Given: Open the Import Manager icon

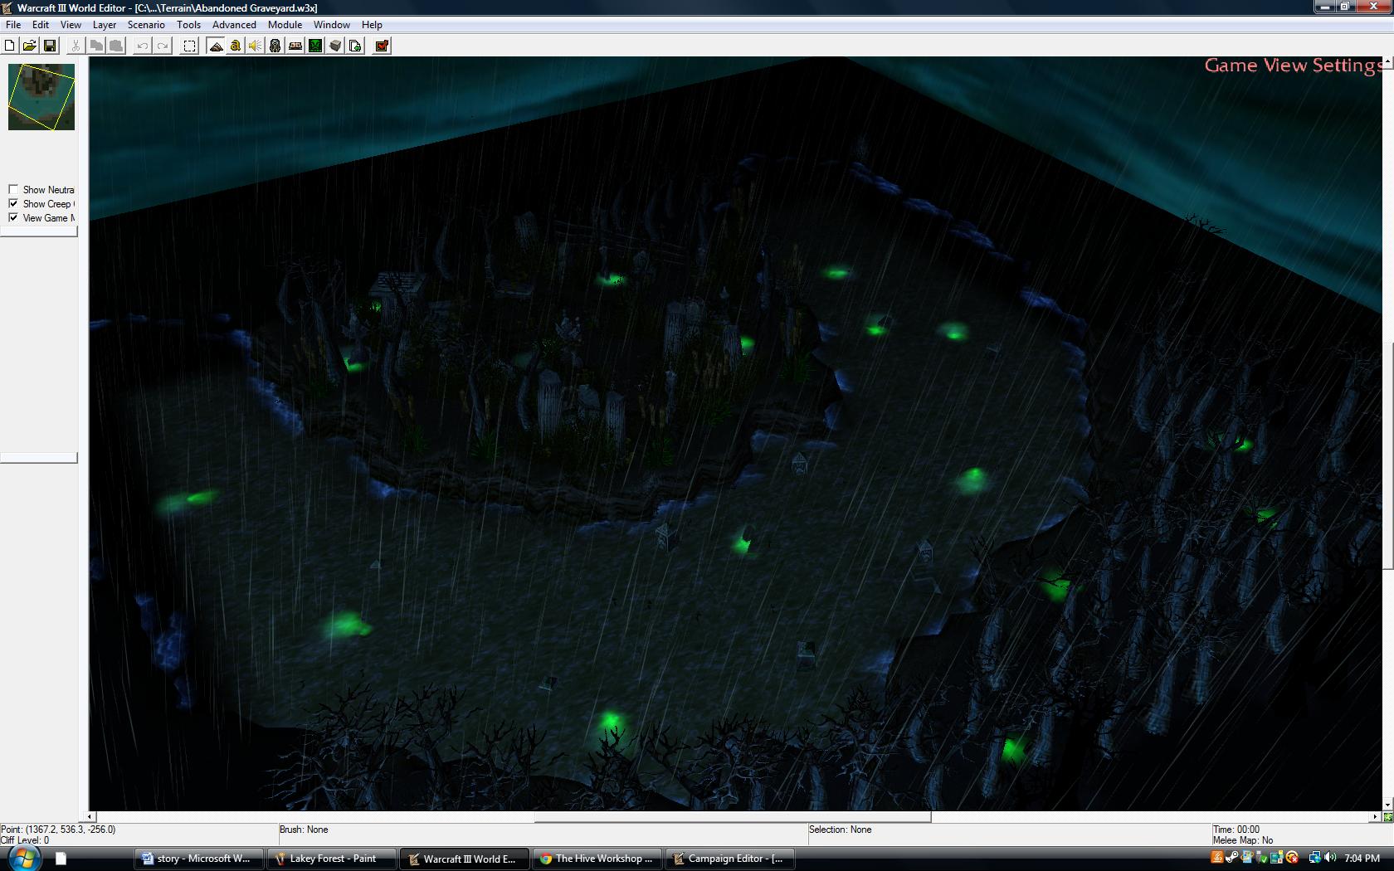Looking at the screenshot, I should point(355,46).
